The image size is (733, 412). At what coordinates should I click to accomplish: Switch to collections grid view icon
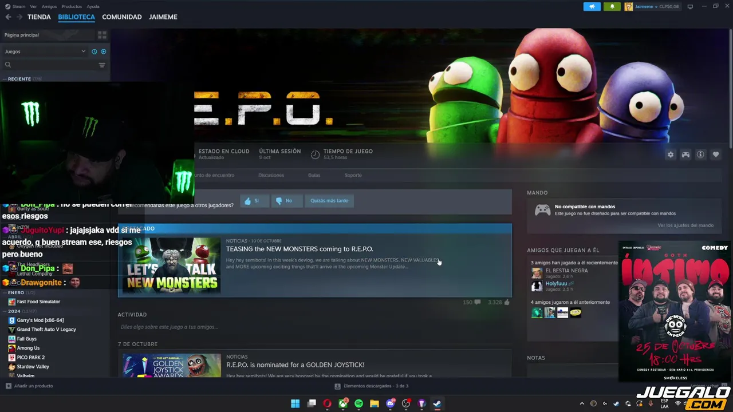pos(102,35)
